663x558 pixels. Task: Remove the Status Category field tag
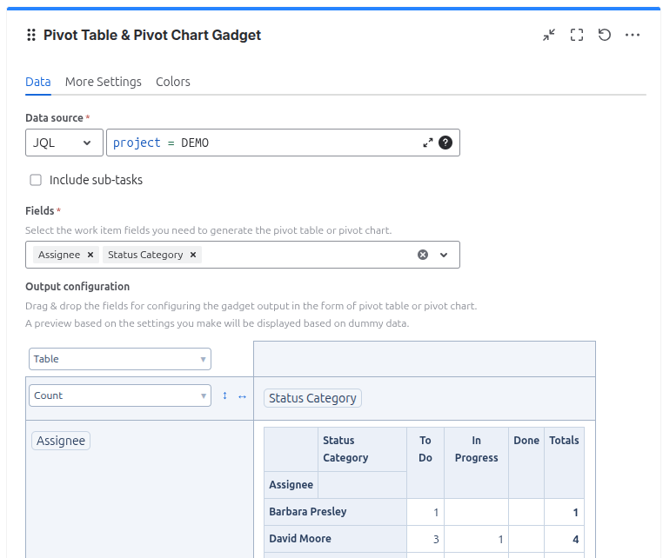[x=193, y=255]
